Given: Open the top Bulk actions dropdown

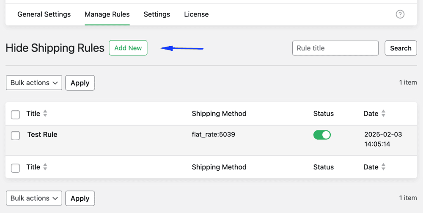Looking at the screenshot, I should point(34,83).
